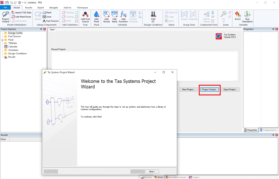This screenshot has height=179, width=279.
Task: Expand the Fluid folder in Project Explorer
Action: pos(2,40)
